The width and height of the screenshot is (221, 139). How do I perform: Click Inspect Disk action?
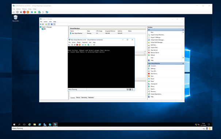[154, 47]
